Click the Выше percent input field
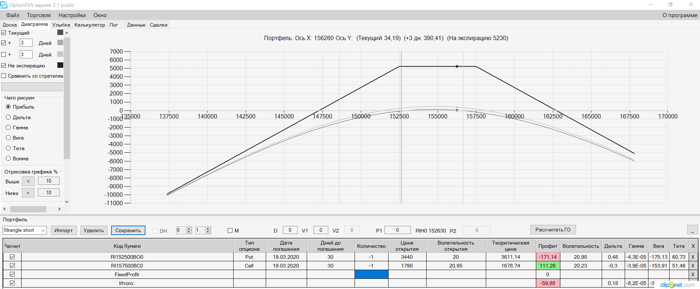700x289 pixels. pyautogui.click(x=49, y=181)
